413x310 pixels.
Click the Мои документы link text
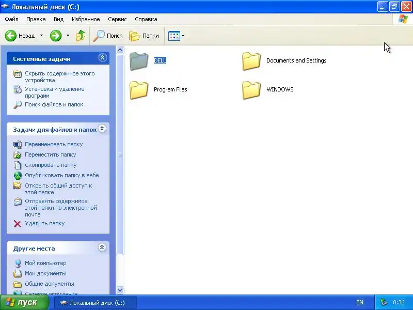coord(45,273)
